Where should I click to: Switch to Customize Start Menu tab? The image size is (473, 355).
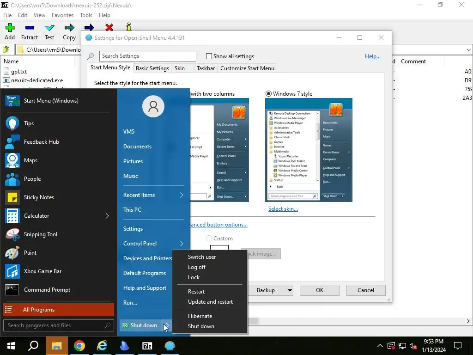point(248,68)
